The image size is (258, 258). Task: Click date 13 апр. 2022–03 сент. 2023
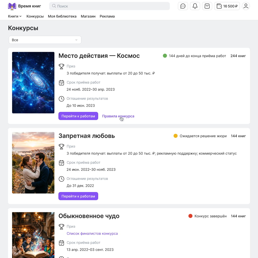coord(90,250)
